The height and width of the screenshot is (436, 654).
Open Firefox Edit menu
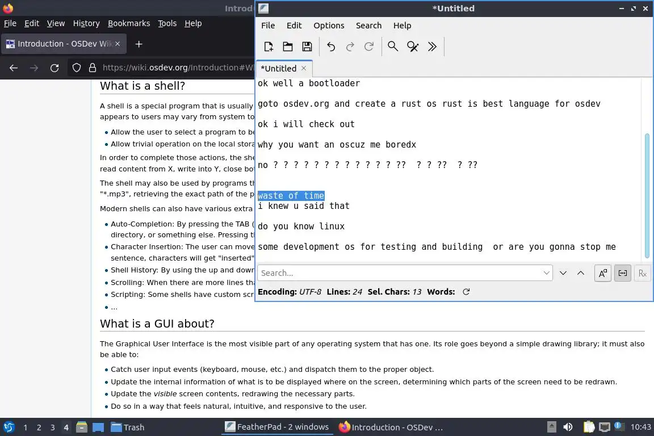click(x=32, y=23)
